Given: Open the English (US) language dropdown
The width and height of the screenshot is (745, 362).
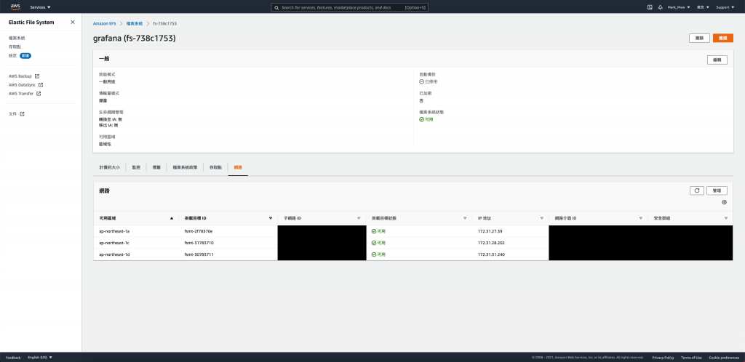Looking at the screenshot, I should click(x=40, y=357).
